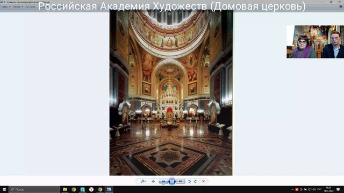The height and width of the screenshot is (193, 344).
Task: Click the actual size fit button
Action: click(153, 181)
